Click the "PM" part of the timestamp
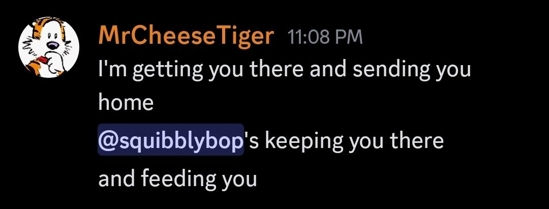 [x=348, y=37]
